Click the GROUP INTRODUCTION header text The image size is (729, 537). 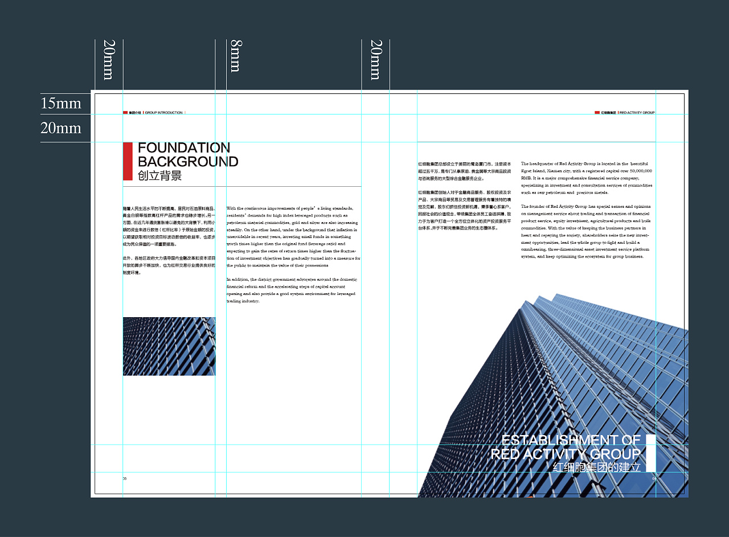[164, 113]
